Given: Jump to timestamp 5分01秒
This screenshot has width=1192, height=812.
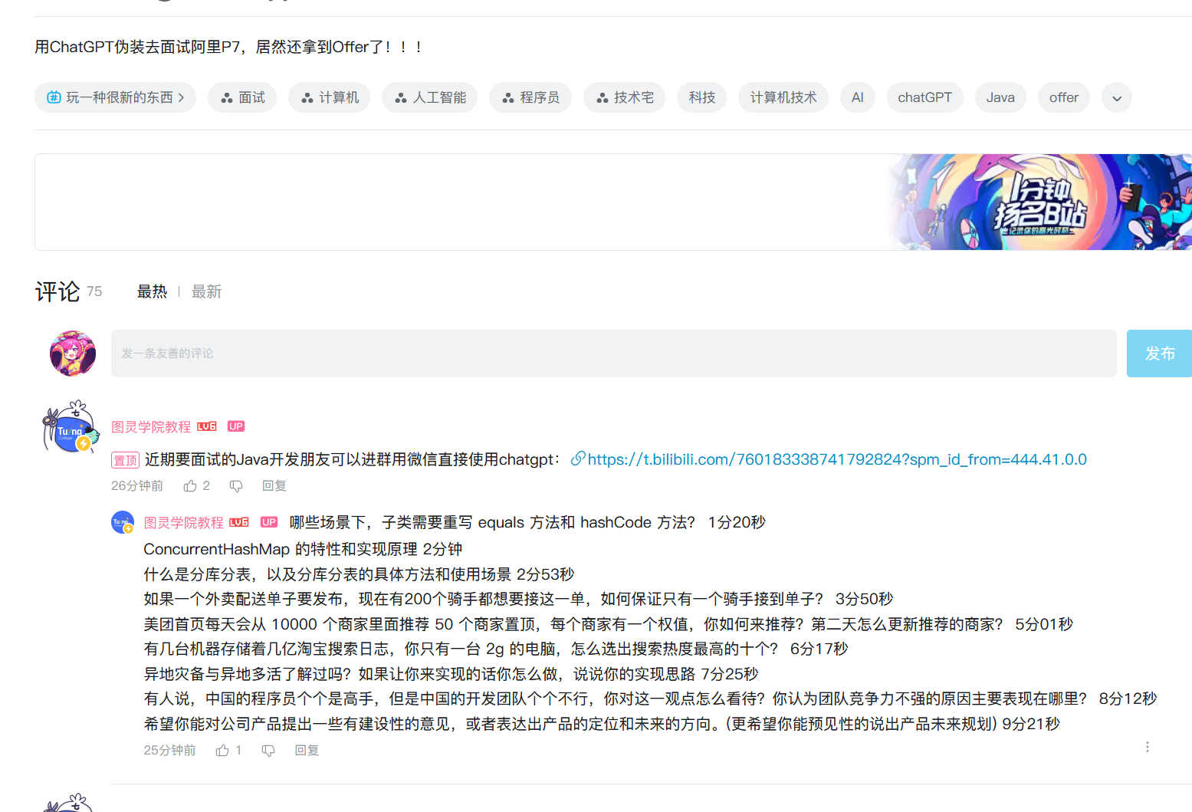Looking at the screenshot, I should [x=1044, y=624].
